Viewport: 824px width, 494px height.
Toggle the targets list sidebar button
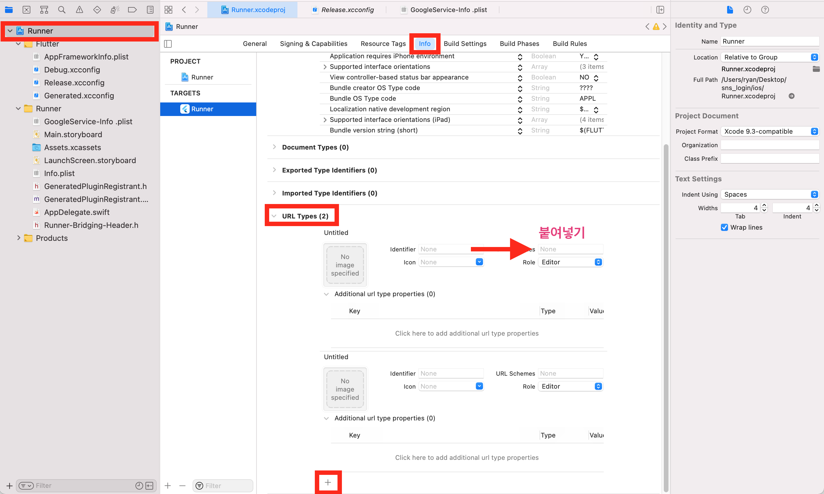[168, 44]
